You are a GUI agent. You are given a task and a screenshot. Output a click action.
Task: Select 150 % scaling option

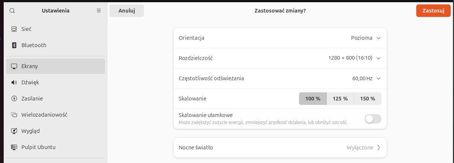tap(367, 99)
